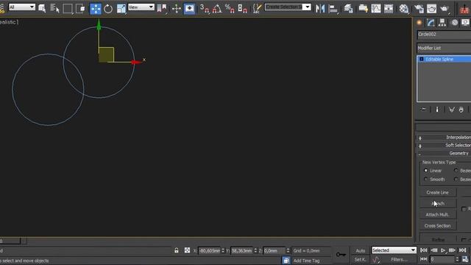This screenshot has width=471, height=265.
Task: Toggle Show End Result icon
Action: pos(437,110)
